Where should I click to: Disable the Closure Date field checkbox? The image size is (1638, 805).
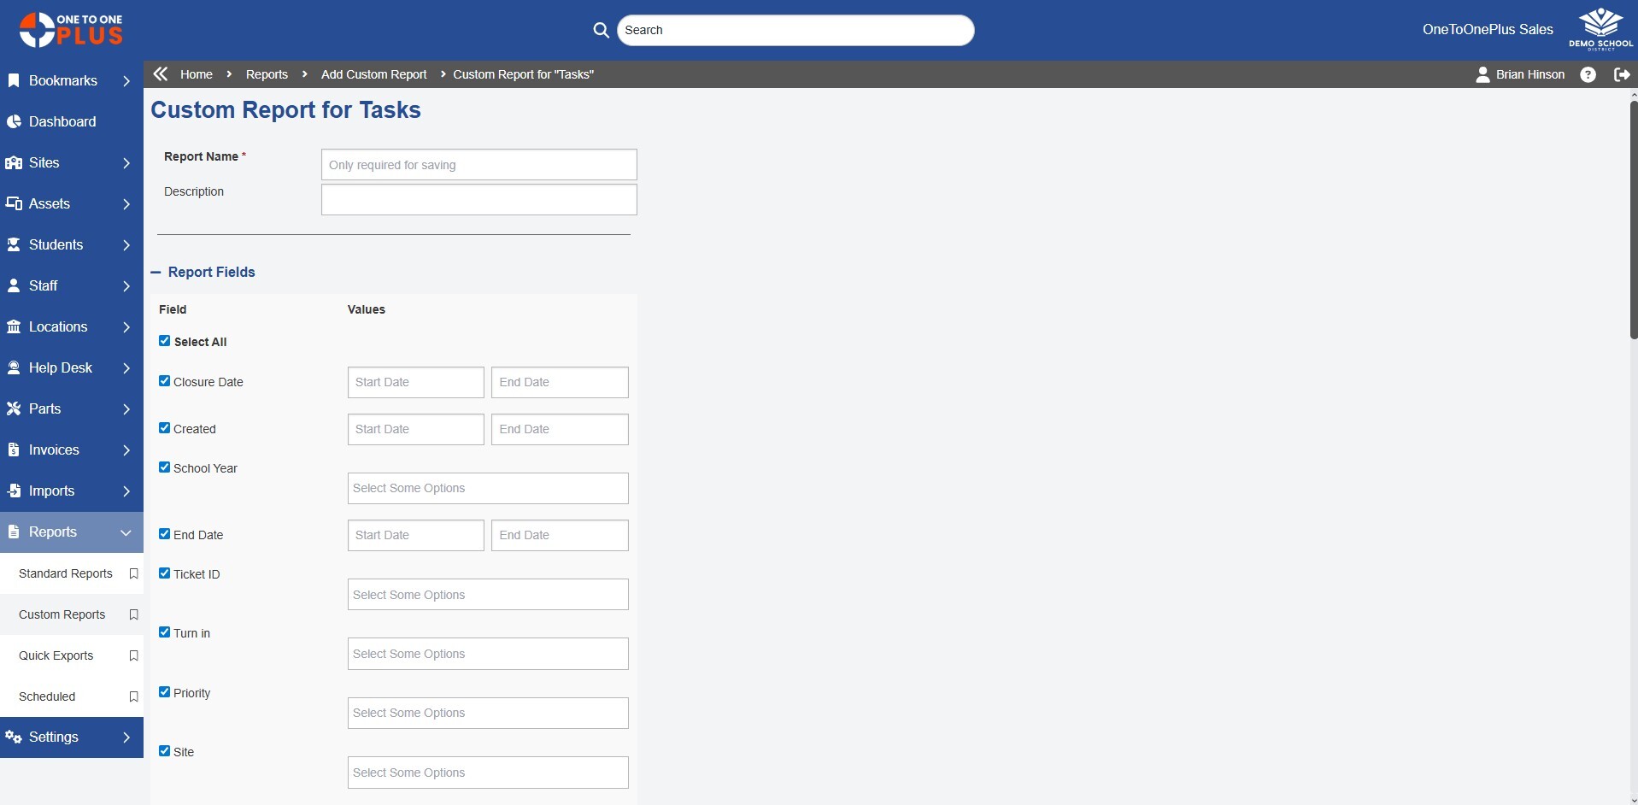[x=164, y=380]
